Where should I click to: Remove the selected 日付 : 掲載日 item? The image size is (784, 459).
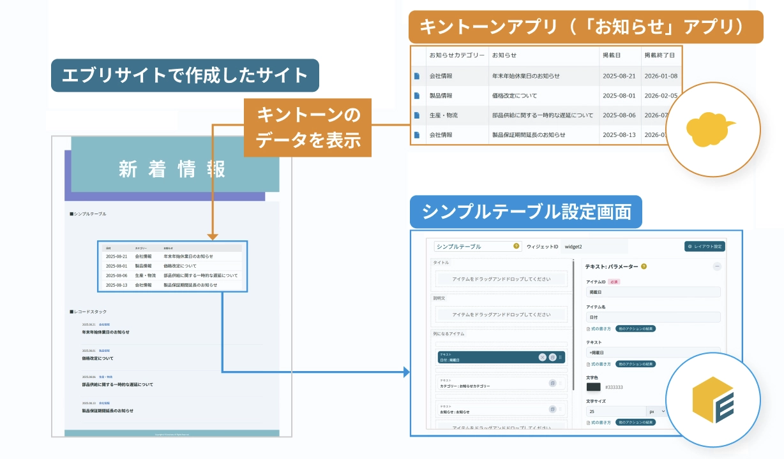(543, 357)
